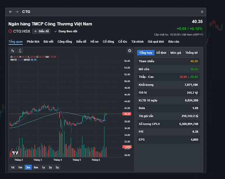Click the 7.87M volume label on axis
This screenshot has height=179, width=225.
(x=127, y=147)
